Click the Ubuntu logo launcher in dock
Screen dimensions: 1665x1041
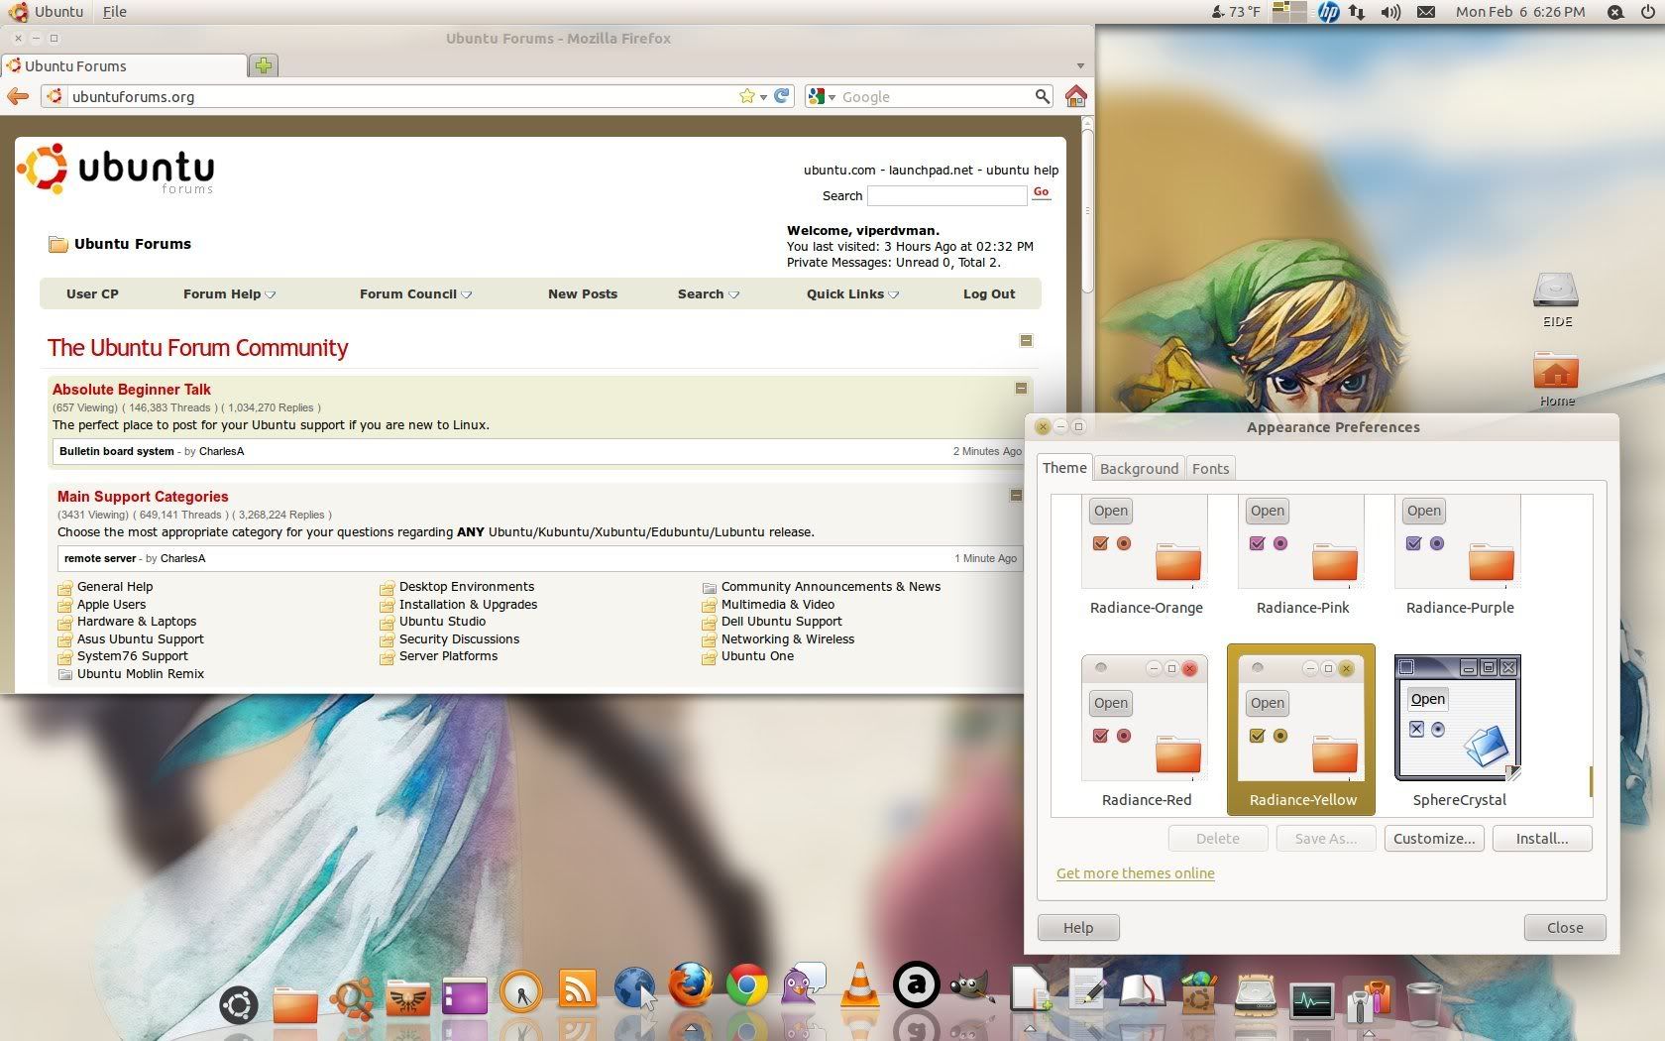tap(239, 1005)
